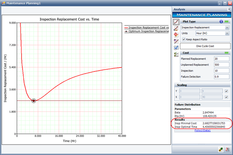Click the Inspection cost field
This screenshot has width=233, height=155.
click(x=222, y=71)
